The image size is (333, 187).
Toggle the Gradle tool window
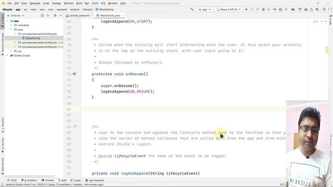pos(331,20)
